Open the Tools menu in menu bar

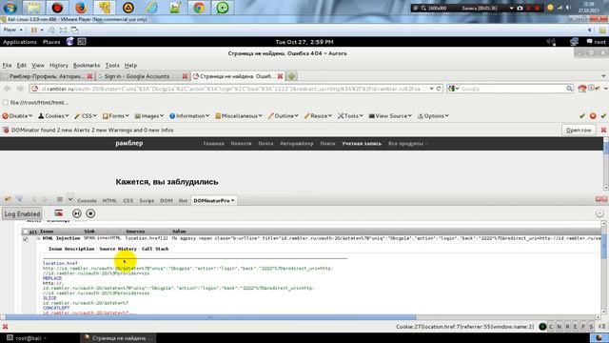(x=112, y=66)
